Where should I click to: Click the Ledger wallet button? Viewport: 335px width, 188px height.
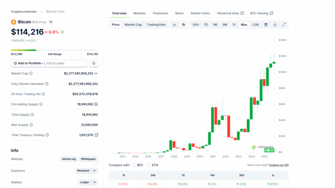[x=85, y=183]
